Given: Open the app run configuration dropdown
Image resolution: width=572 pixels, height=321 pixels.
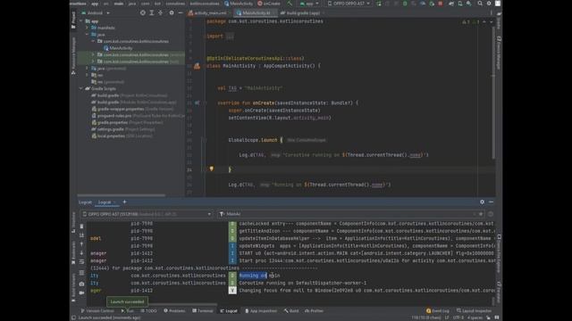Looking at the screenshot, I should pyautogui.click(x=309, y=4).
